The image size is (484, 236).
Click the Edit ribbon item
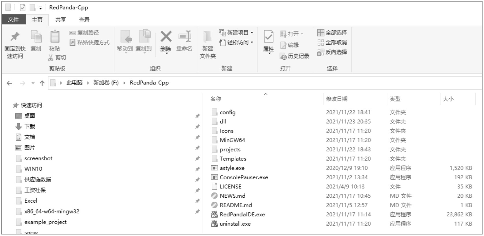[x=290, y=45]
